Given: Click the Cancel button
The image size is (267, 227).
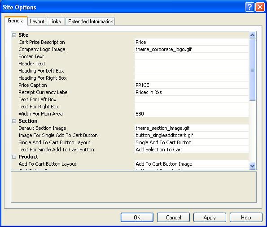Looking at the screenshot, I should coord(173,217).
